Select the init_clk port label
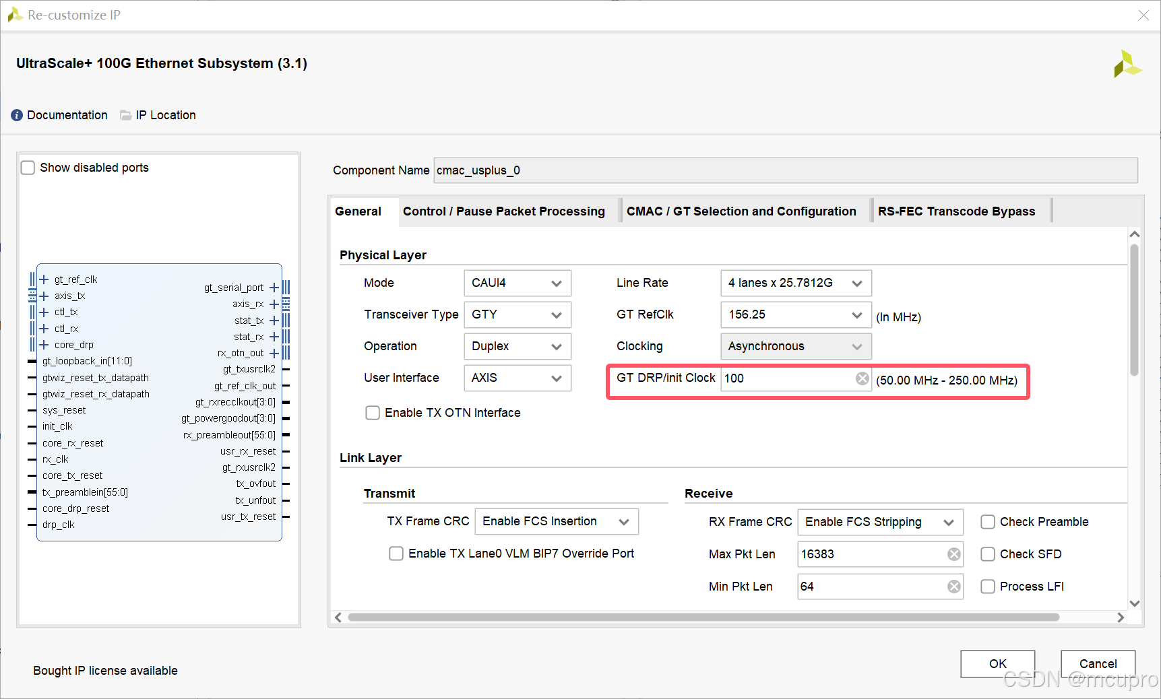 (57, 426)
